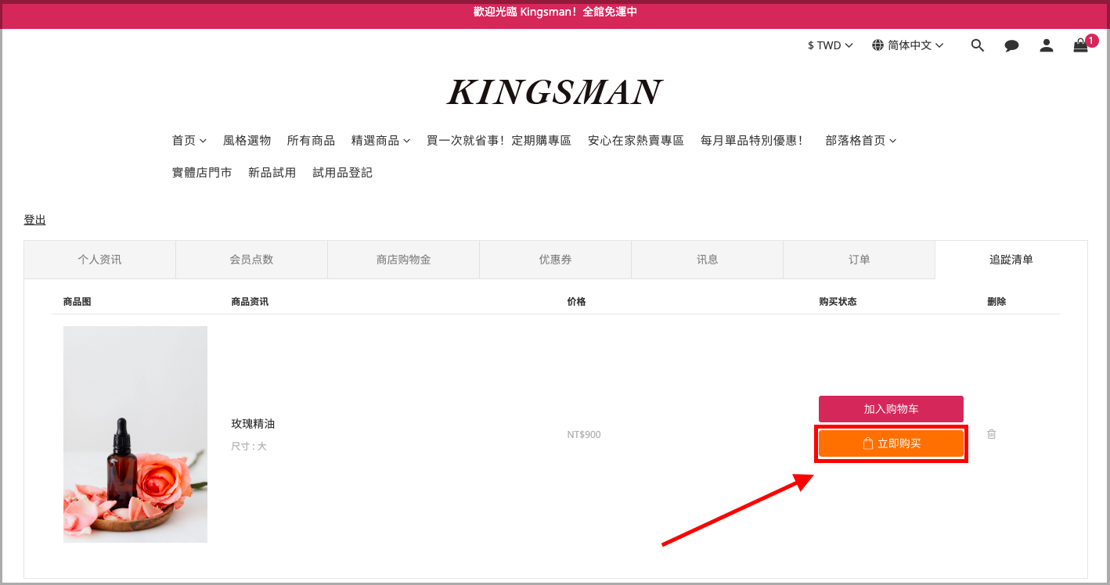This screenshot has height=585, width=1110.
Task: Delete 玫瑰精油 with the trash icon
Action: [x=992, y=434]
